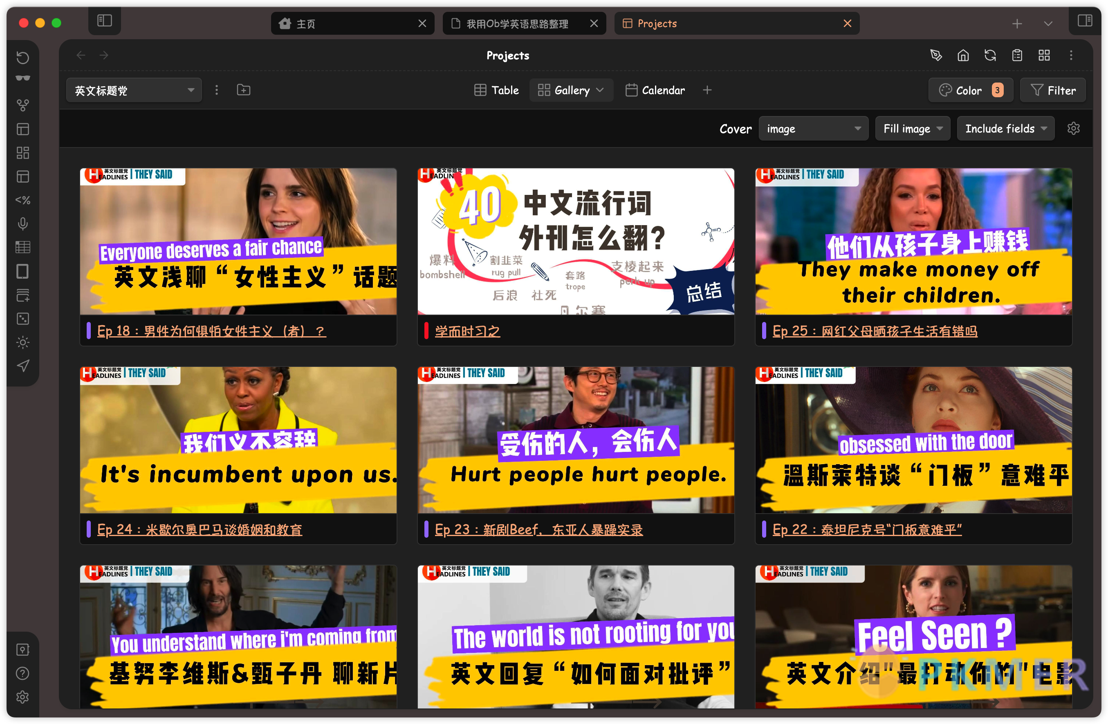Open Ep 25 网红父母晒孩子 link

point(875,331)
